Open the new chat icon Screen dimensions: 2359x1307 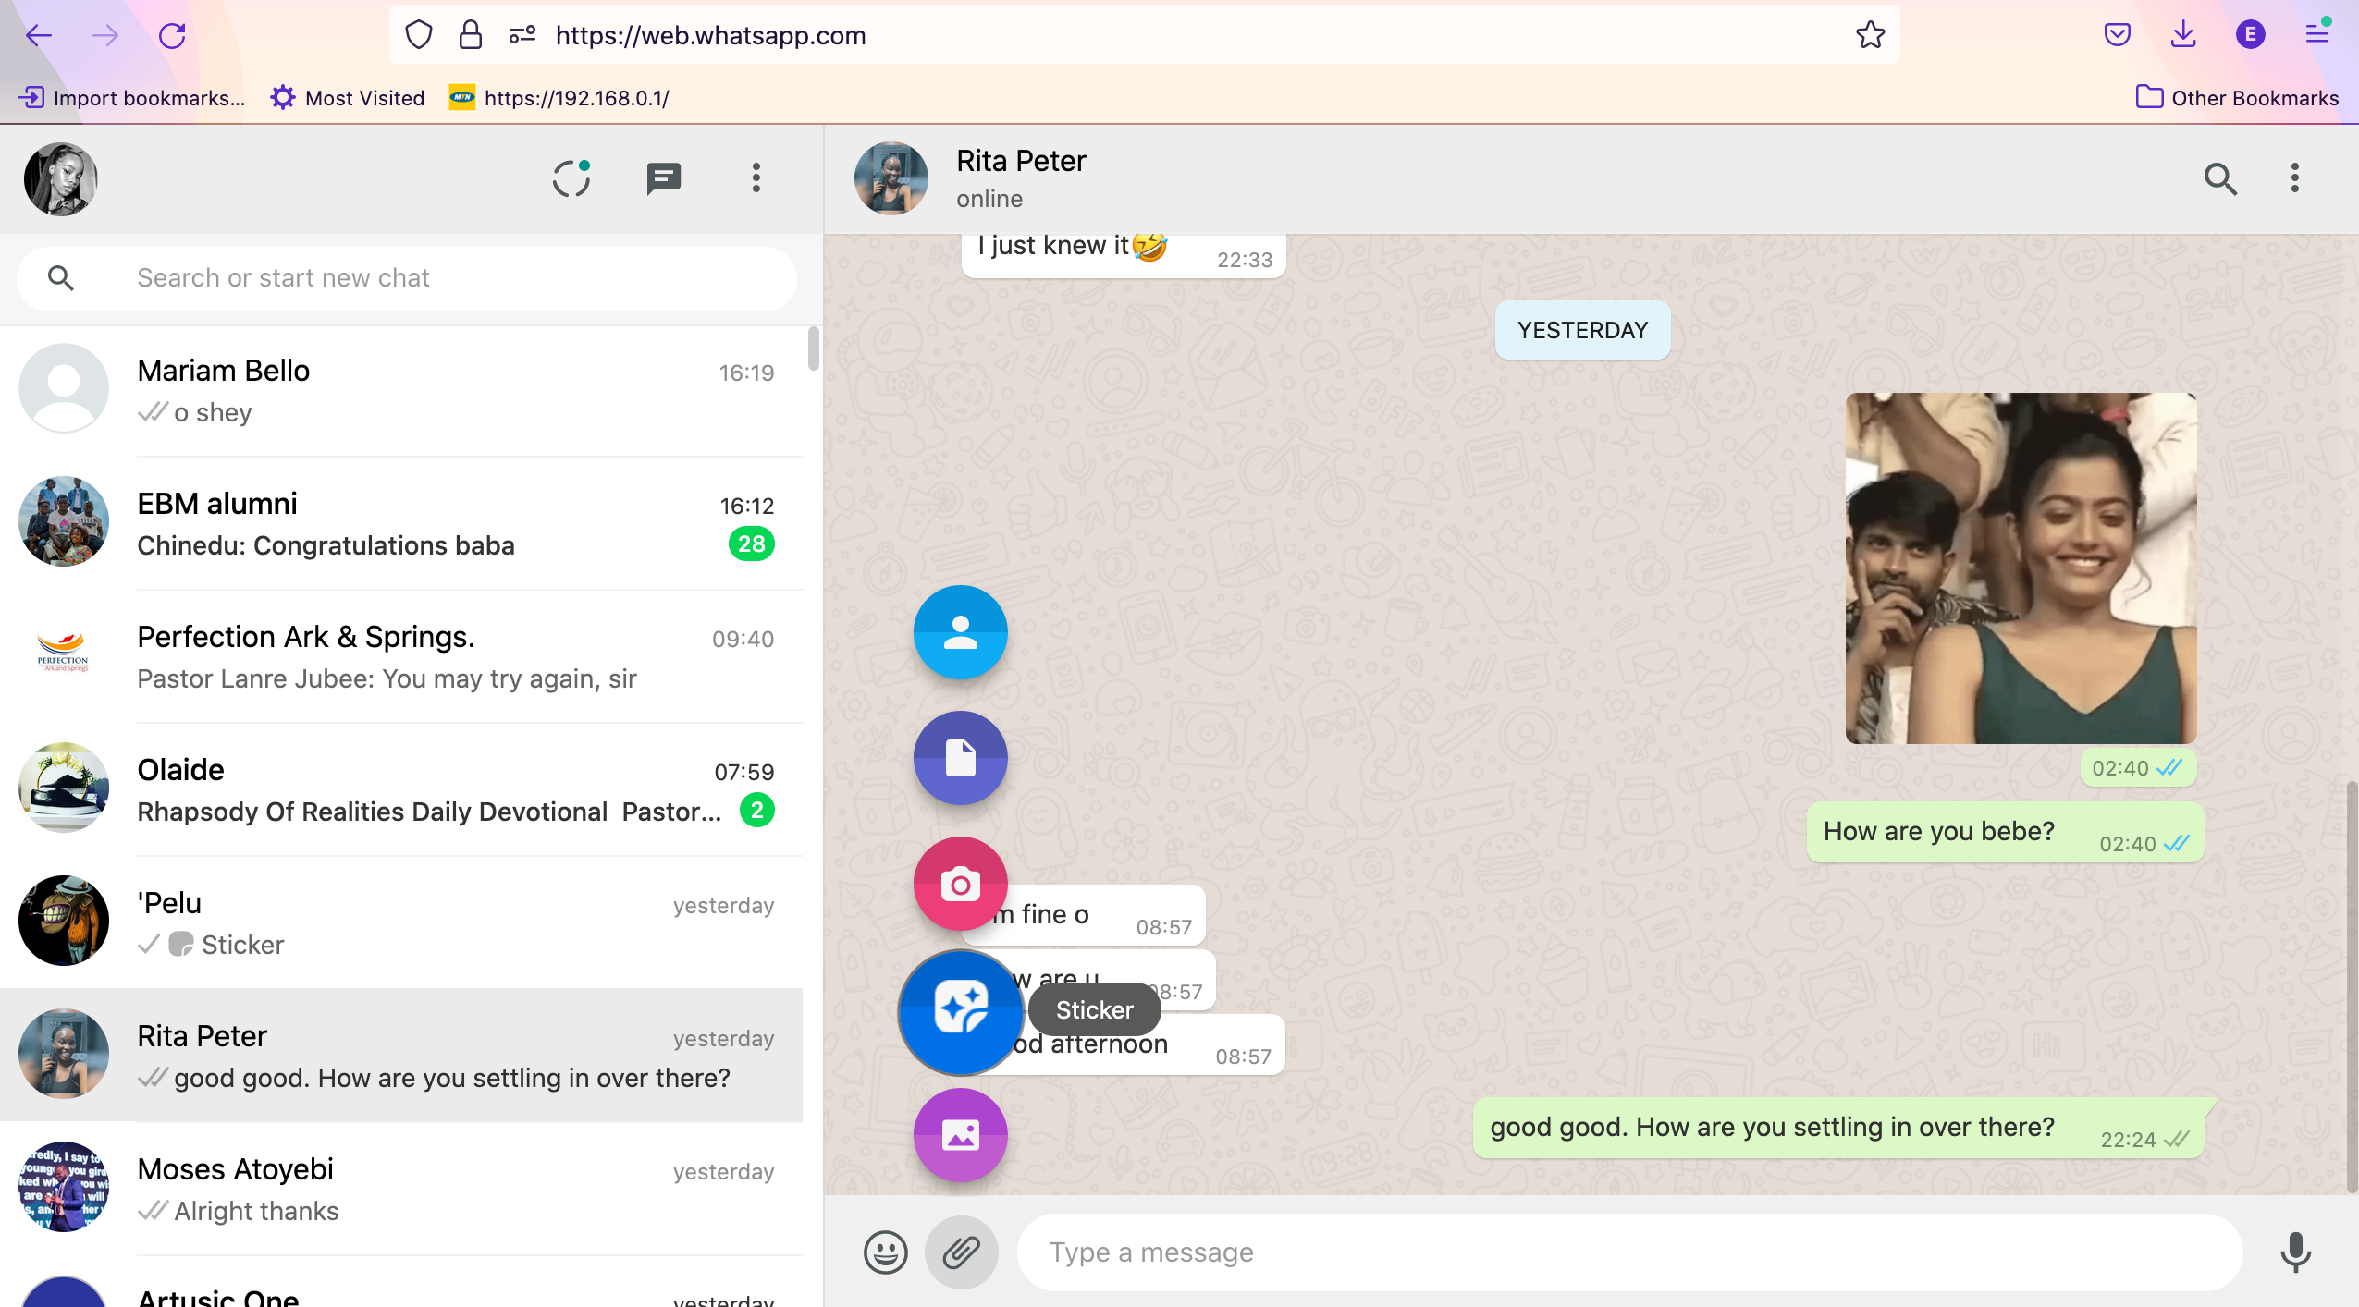662,177
